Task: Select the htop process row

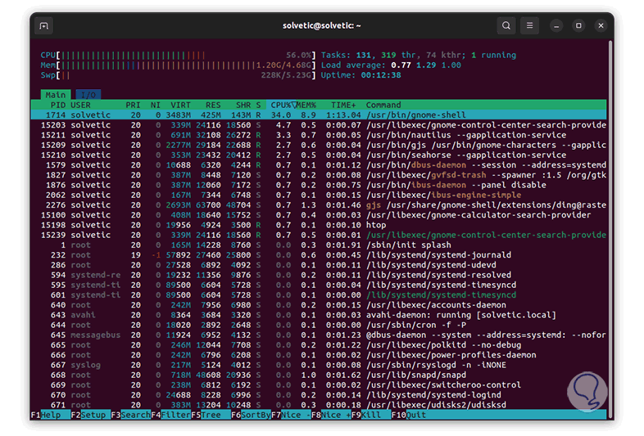Action: pyautogui.click(x=319, y=225)
